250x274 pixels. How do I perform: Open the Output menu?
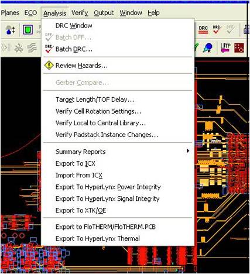[x=104, y=13]
